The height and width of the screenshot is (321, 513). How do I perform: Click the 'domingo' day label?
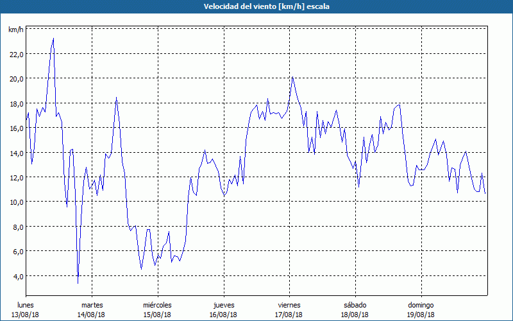421,305
